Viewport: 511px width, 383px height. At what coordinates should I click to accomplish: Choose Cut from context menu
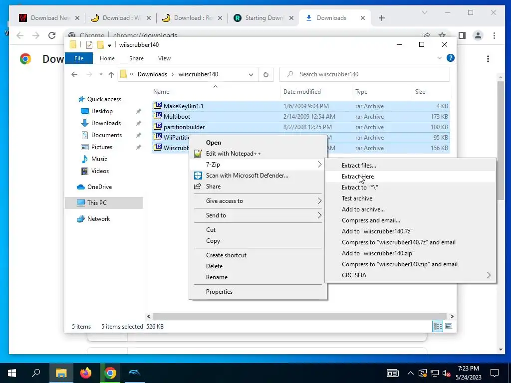click(258, 229)
